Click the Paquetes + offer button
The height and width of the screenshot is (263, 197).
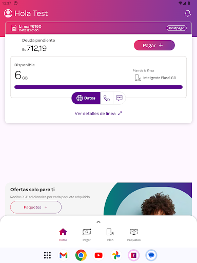click(36, 207)
